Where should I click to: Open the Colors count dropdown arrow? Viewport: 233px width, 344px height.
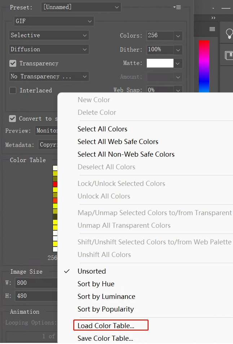click(x=178, y=36)
